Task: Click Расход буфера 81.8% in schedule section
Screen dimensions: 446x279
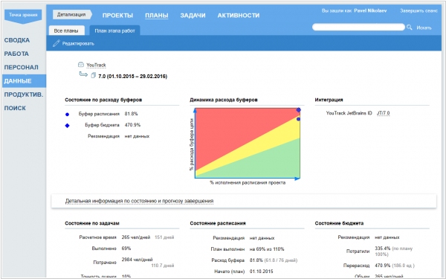Action: (256, 260)
